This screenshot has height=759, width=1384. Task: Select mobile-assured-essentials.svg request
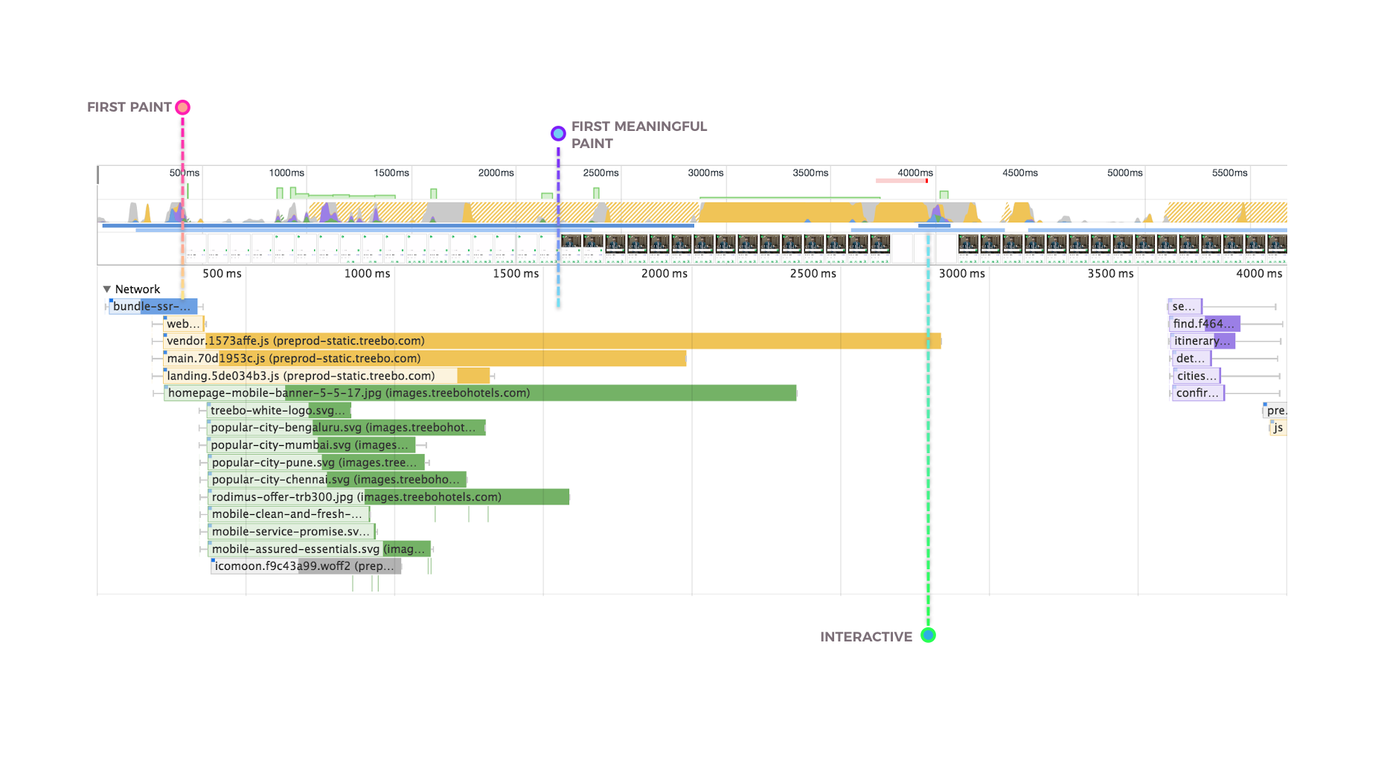[318, 549]
